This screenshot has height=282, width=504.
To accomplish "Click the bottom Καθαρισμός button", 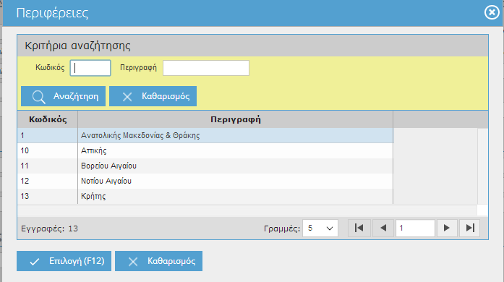I will (159, 261).
